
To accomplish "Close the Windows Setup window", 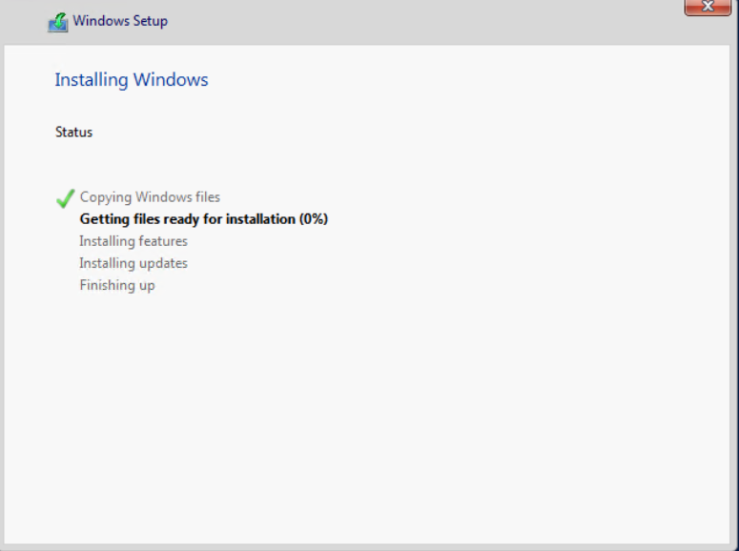I will click(x=708, y=8).
